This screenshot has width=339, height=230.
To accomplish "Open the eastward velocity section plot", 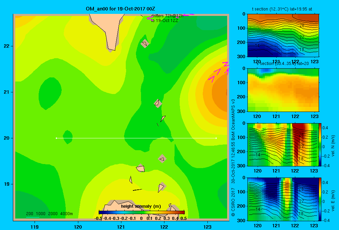I will tap(283, 199).
